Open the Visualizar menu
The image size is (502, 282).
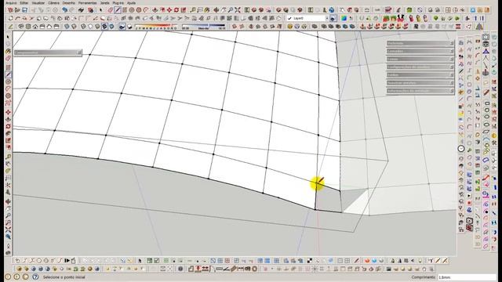click(38, 2)
